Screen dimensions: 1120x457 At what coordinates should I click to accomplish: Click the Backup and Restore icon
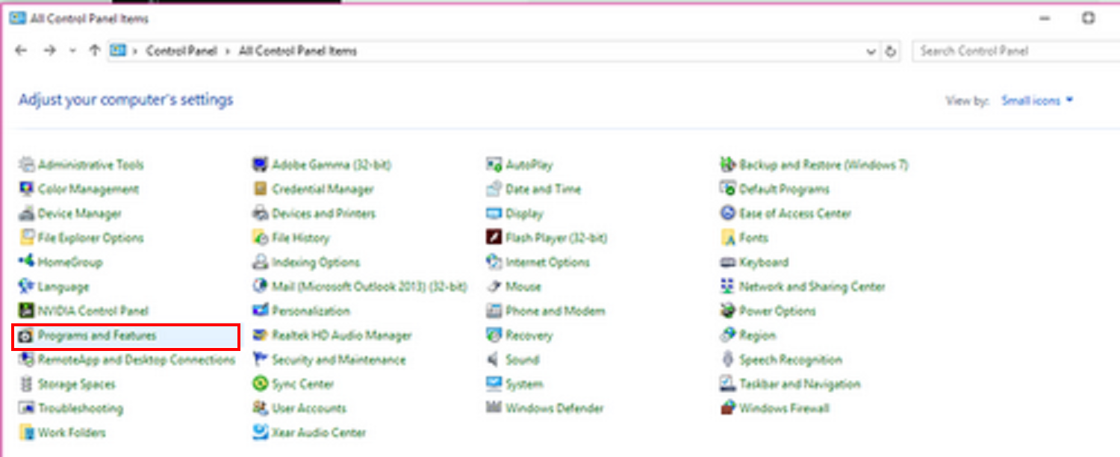[728, 164]
